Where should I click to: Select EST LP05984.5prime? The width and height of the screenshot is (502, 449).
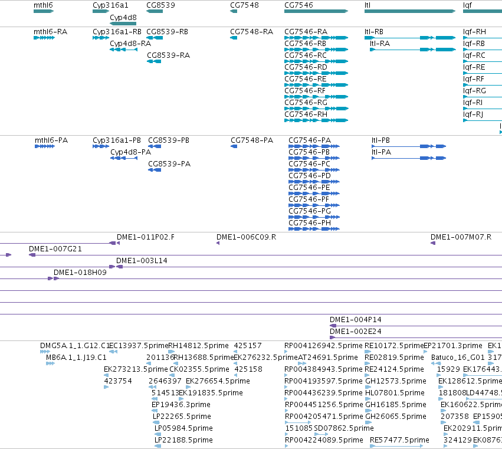point(158,434)
